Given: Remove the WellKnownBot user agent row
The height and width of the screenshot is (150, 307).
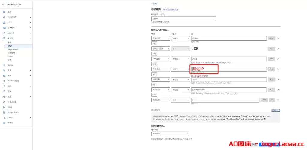Looking at the screenshot, I should tap(278, 89).
